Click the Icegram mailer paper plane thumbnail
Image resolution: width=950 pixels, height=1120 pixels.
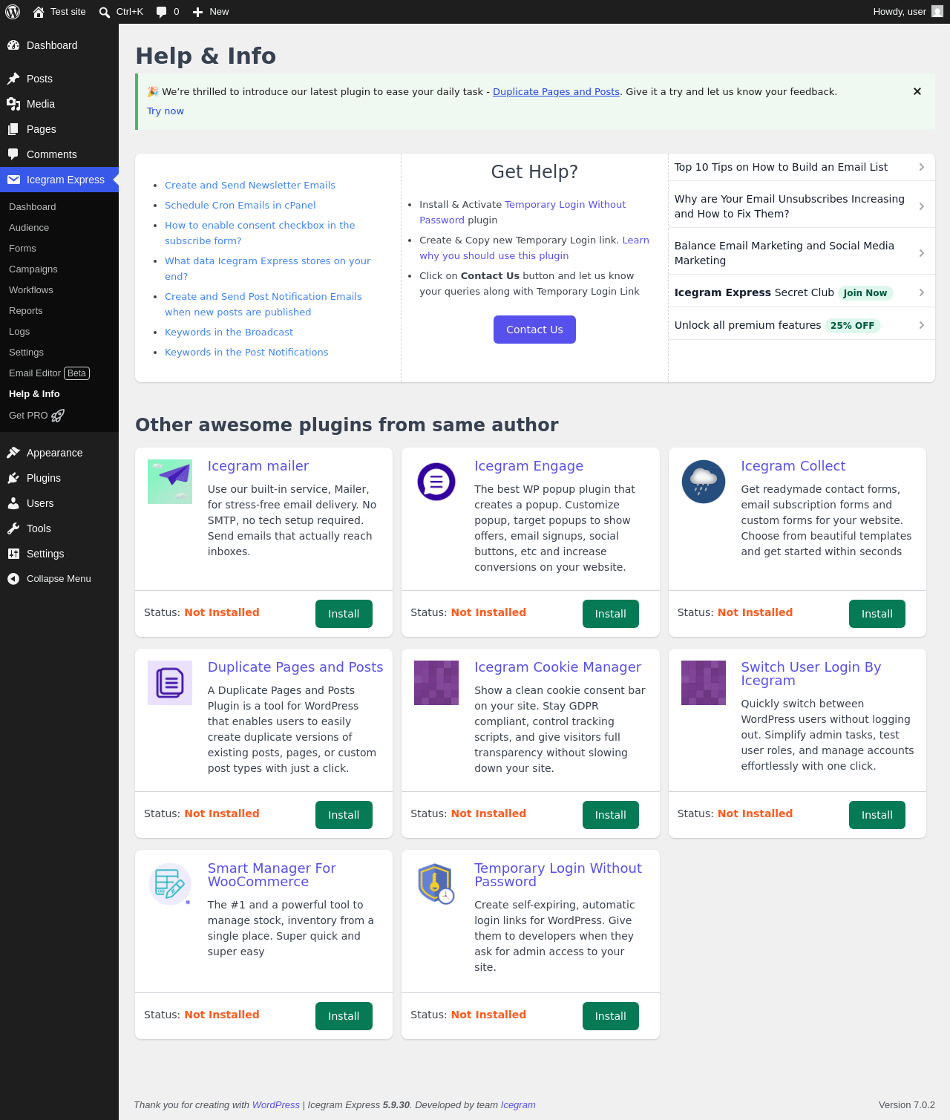coord(170,482)
